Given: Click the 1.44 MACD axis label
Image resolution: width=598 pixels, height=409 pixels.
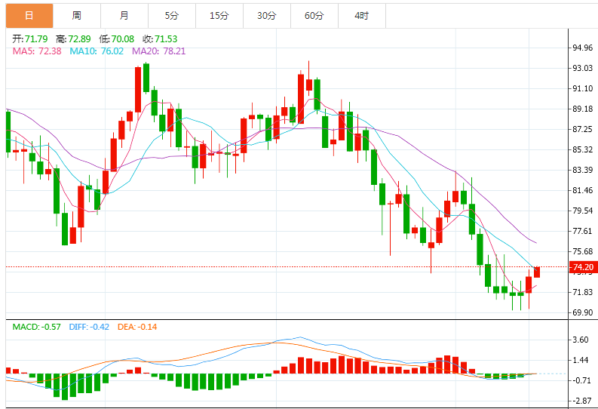Looking at the screenshot, I should (x=581, y=360).
